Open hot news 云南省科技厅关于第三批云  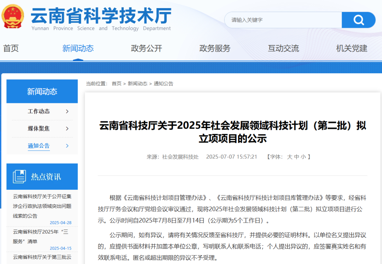(42, 257)
